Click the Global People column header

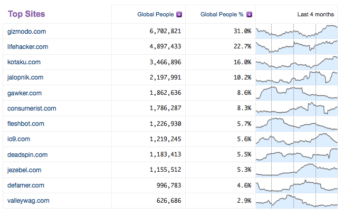(x=155, y=14)
